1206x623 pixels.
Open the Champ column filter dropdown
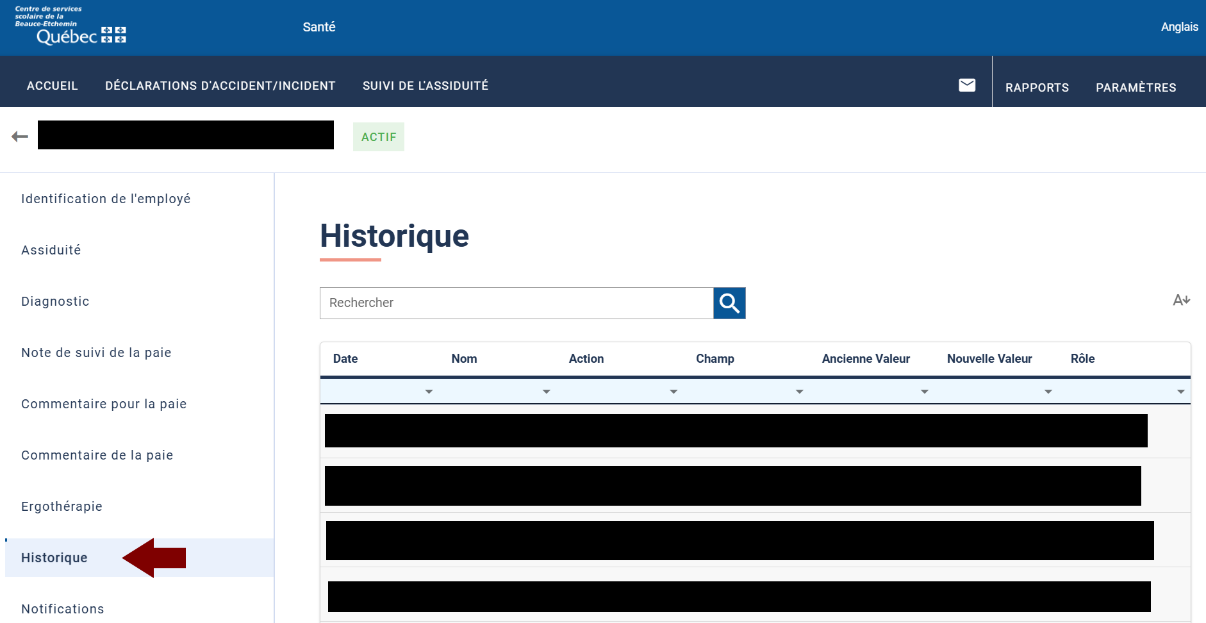click(799, 391)
